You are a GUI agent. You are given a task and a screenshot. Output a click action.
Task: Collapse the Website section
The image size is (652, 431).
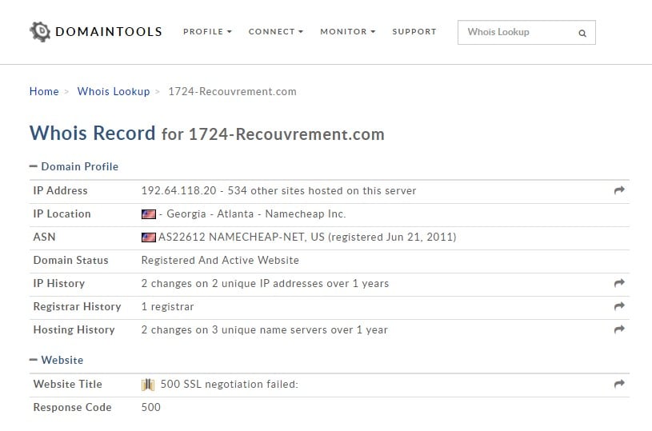(57, 360)
